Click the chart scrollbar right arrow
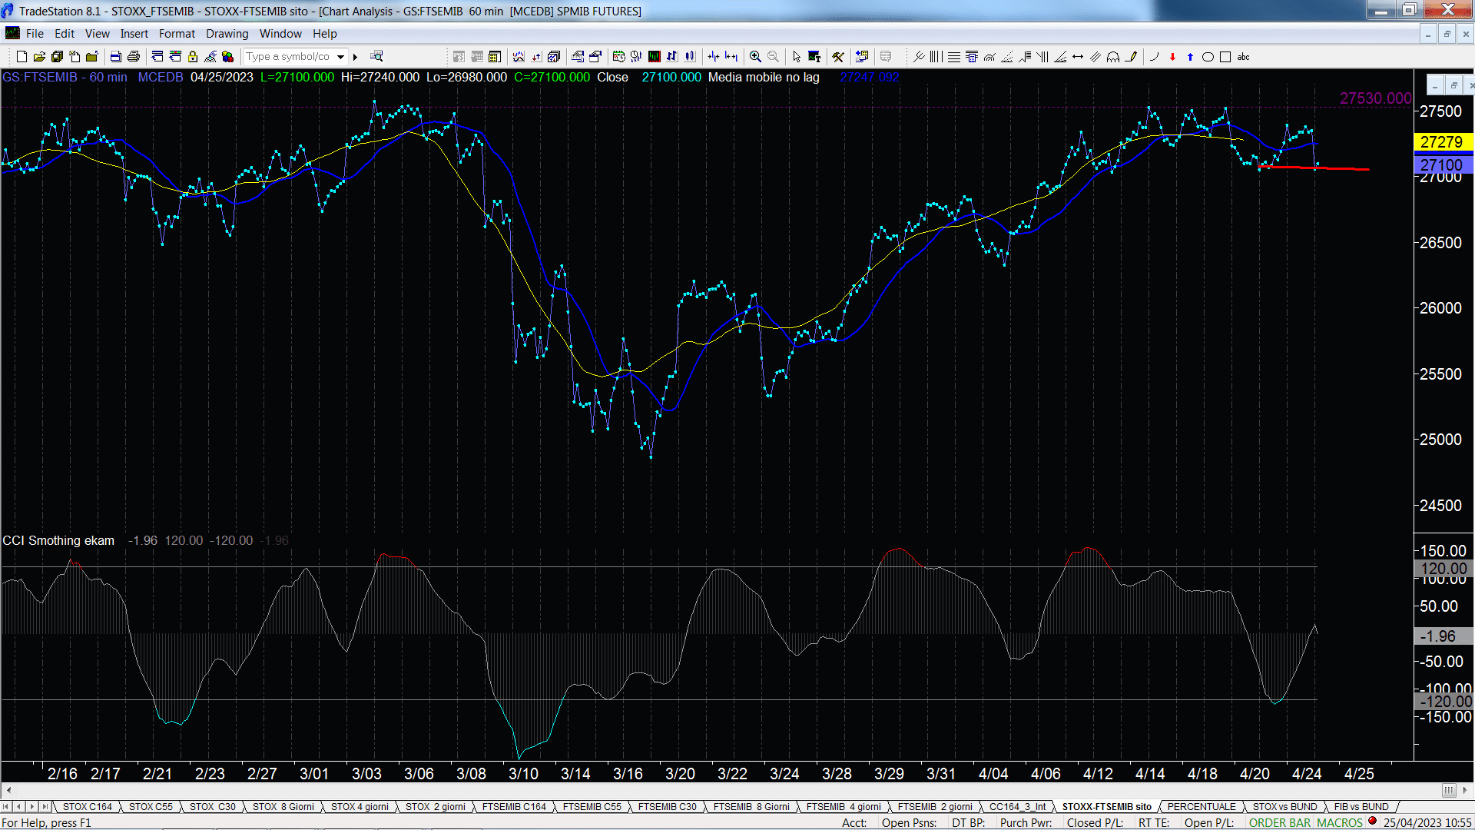The image size is (1475, 830). point(1465,790)
